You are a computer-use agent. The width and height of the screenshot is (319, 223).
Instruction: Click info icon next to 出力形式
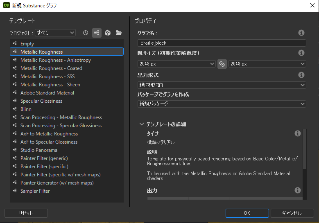click(x=301, y=75)
